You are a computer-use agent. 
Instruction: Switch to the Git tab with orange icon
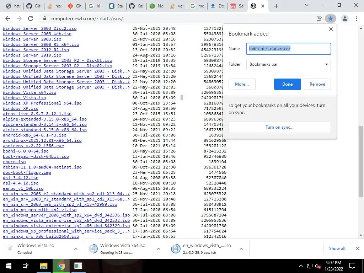(x=75, y=6)
